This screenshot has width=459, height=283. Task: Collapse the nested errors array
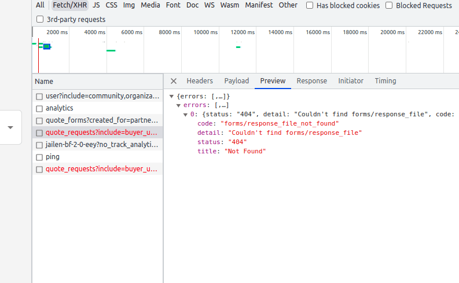click(x=179, y=105)
